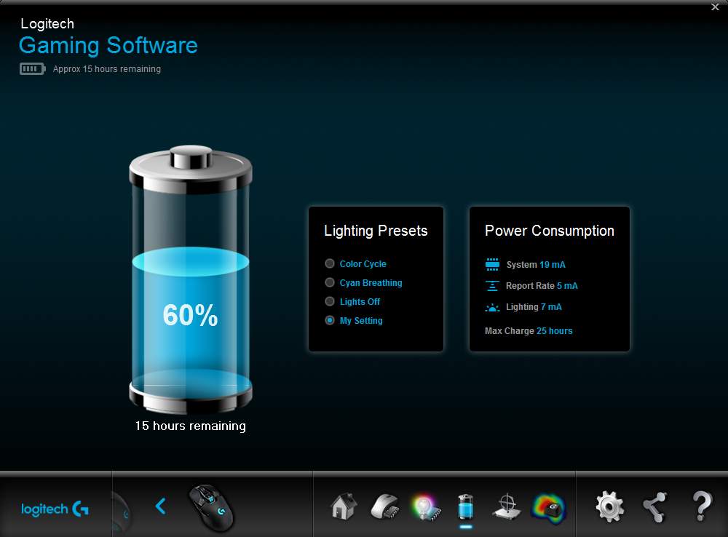Viewport: 728px width, 537px height.
Task: Select the battery view icon
Action: [x=466, y=505]
